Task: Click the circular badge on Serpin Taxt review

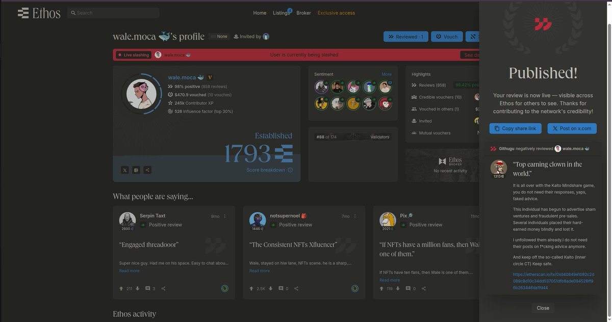Action: (x=224, y=288)
